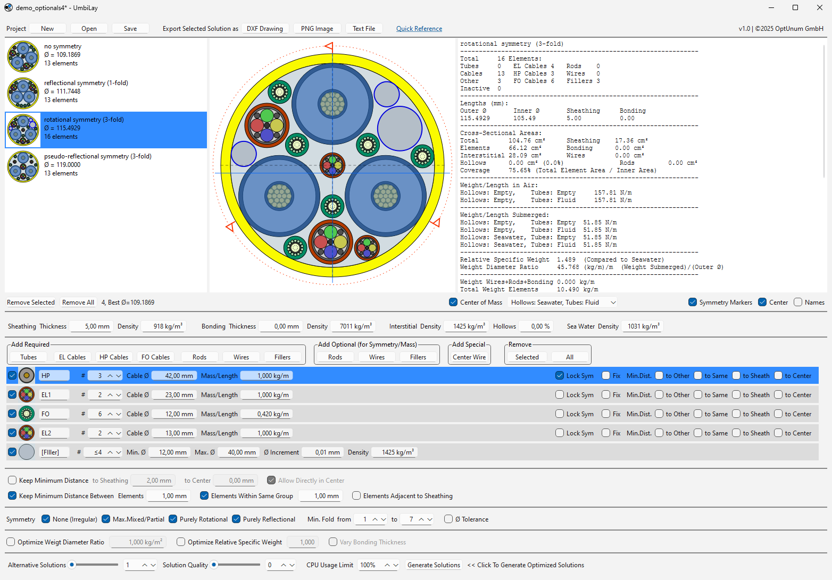Screen dimensions: 832x580
Task: Click the UmbiLay app icon in title bar
Action: [x=9, y=8]
